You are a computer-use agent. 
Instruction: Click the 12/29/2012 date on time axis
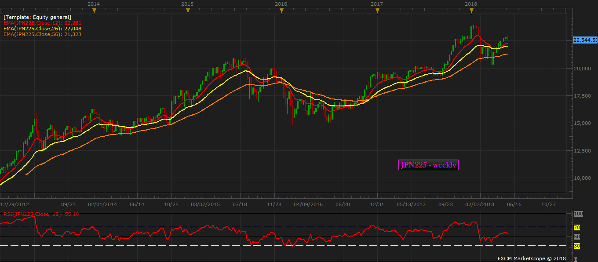coord(15,204)
